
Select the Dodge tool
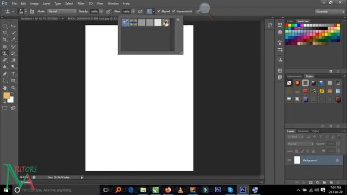tap(13, 67)
